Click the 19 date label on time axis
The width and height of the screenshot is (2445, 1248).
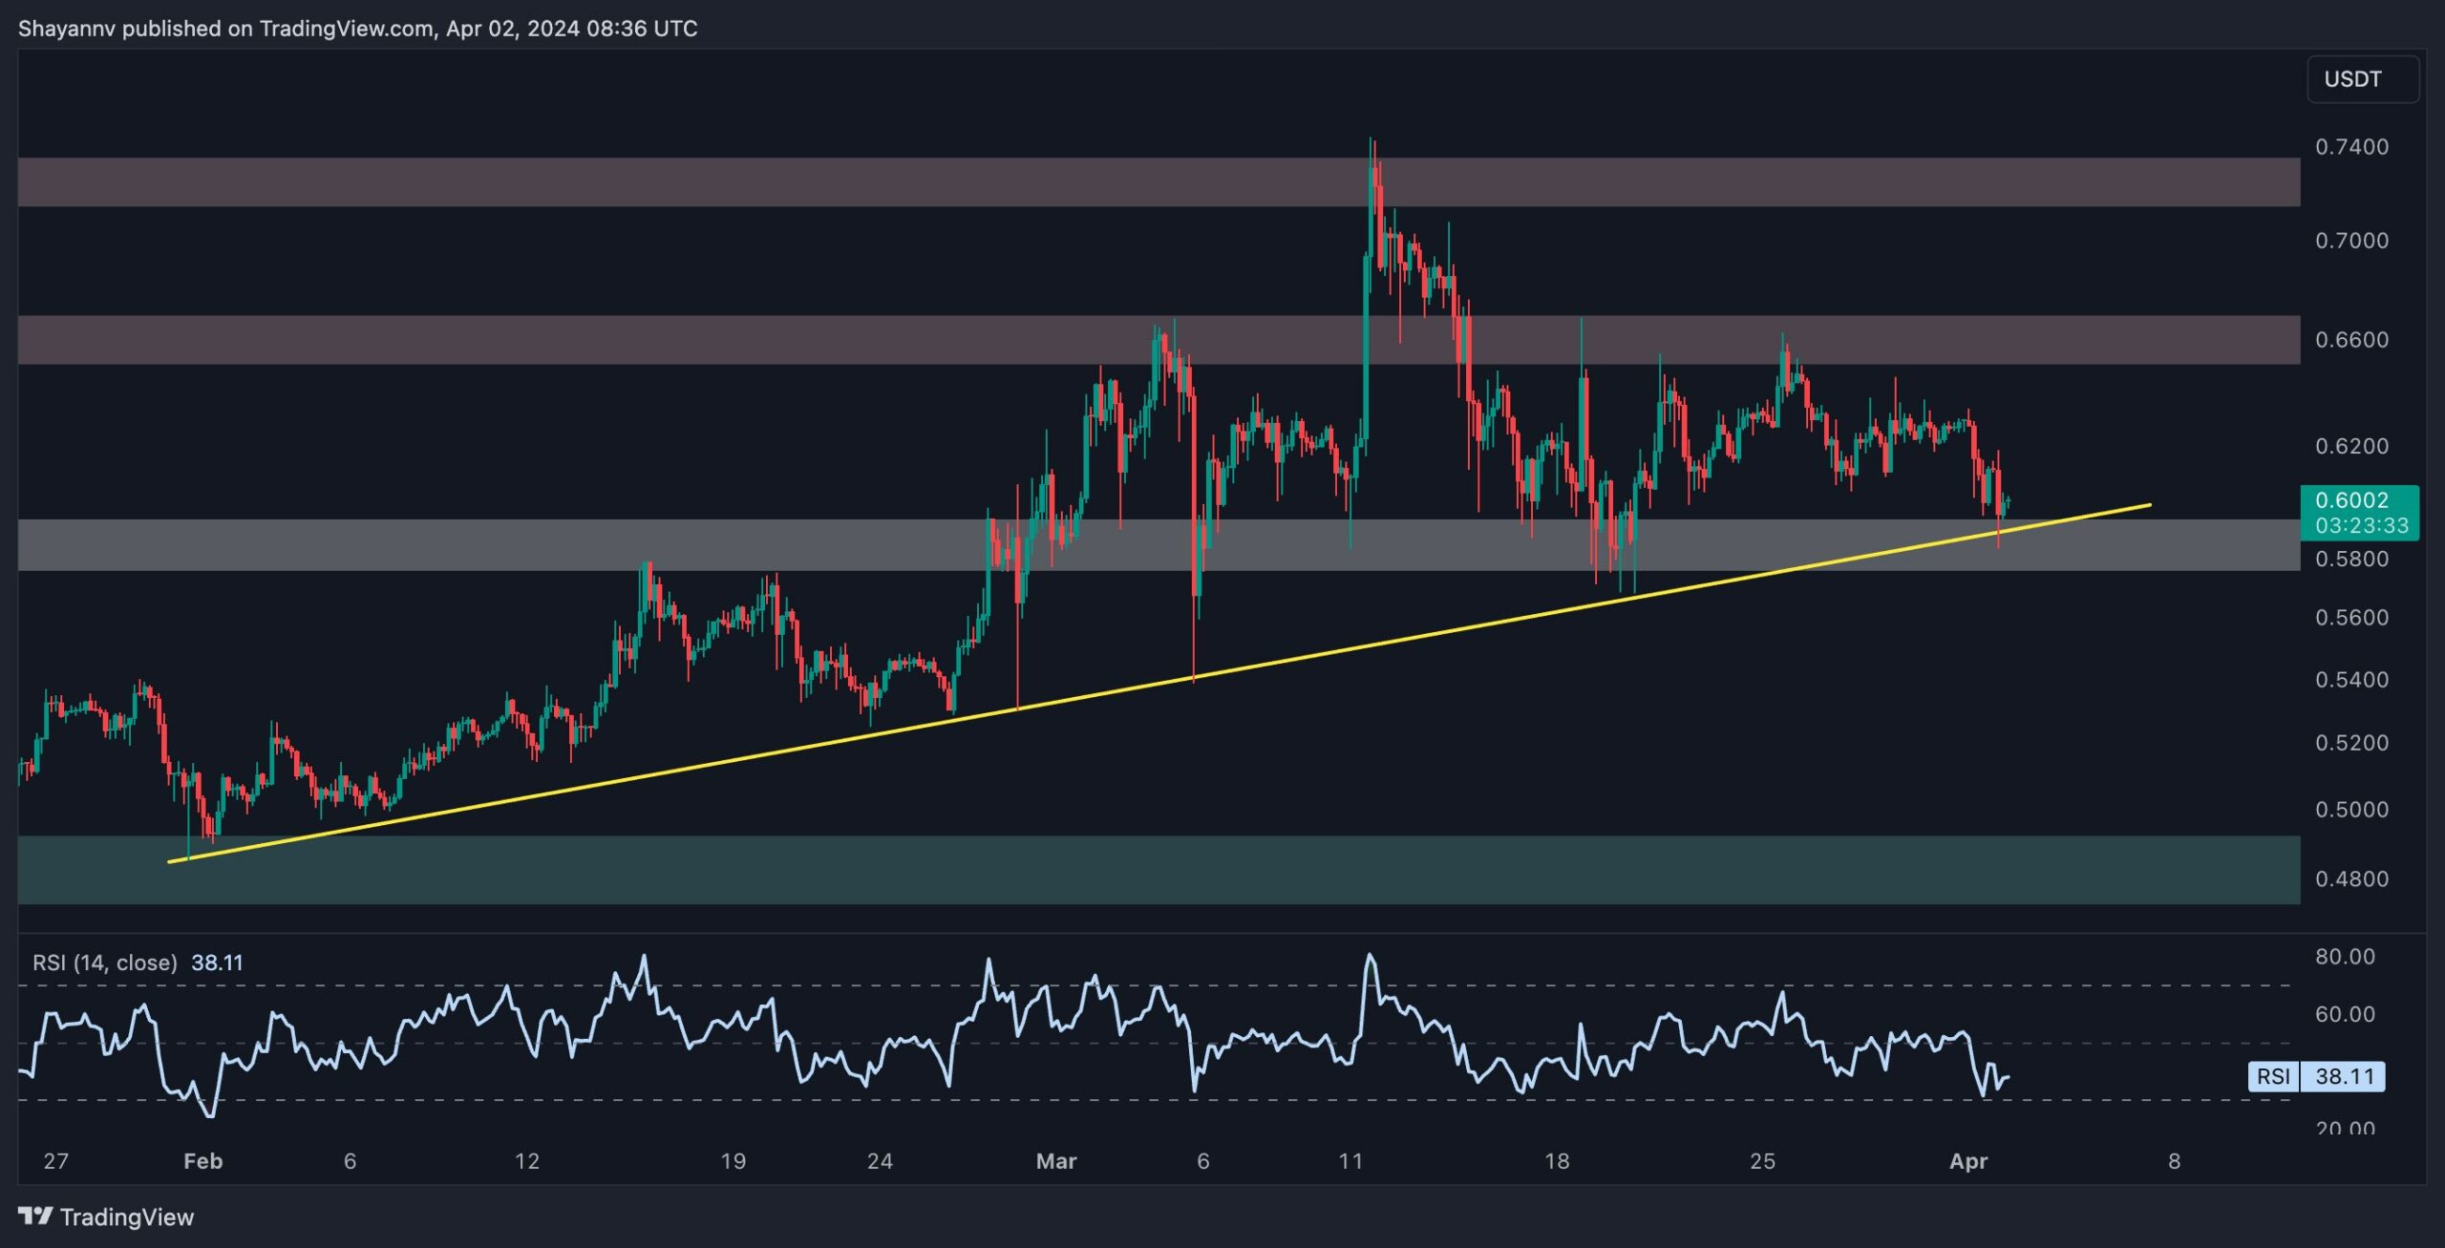[x=733, y=1161]
